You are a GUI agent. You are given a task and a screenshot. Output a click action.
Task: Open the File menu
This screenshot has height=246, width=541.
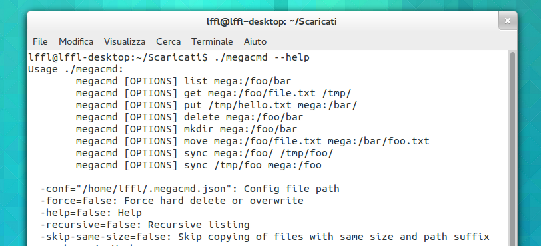pos(40,41)
